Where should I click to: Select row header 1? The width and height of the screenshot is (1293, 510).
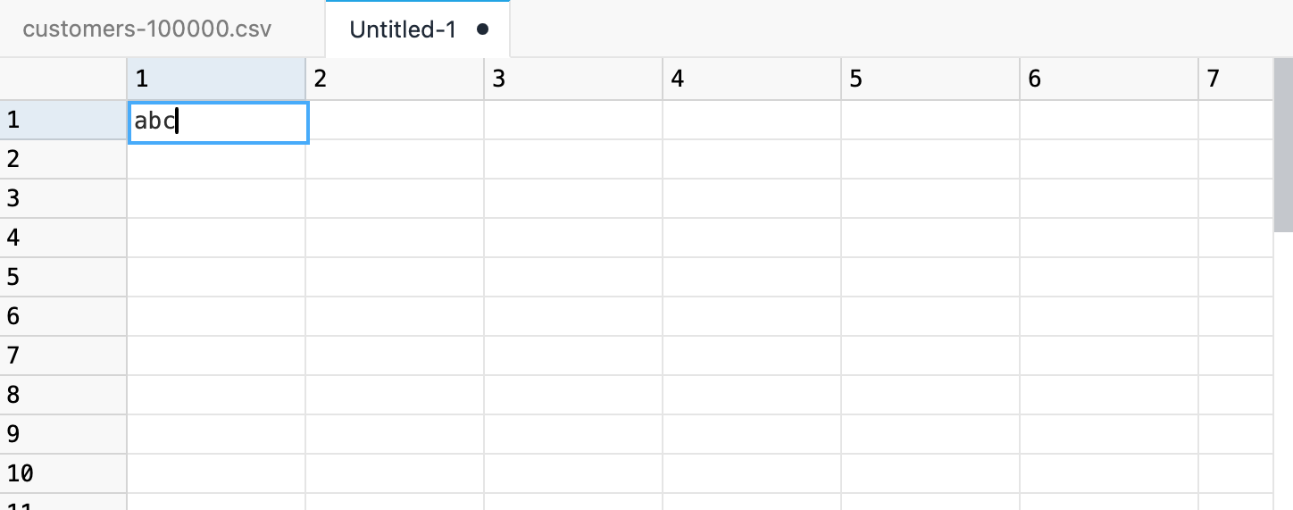[63, 121]
